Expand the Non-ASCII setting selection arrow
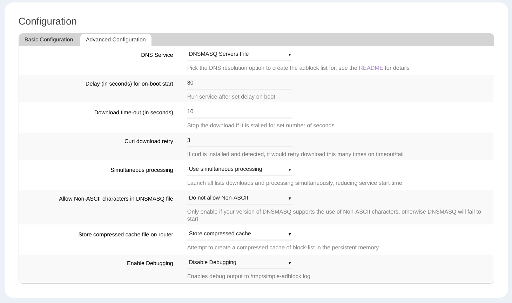 click(290, 198)
